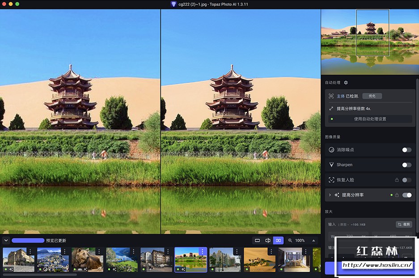This screenshot has height=278, width=419.
Task: Click the 裁剪 crop button
Action: click(x=404, y=224)
